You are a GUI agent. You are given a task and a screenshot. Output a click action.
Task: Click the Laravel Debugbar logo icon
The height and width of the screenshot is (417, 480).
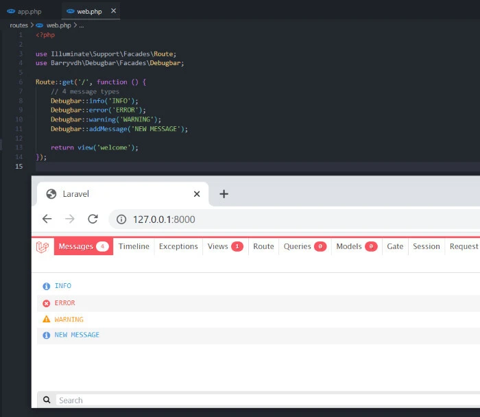pos(43,247)
